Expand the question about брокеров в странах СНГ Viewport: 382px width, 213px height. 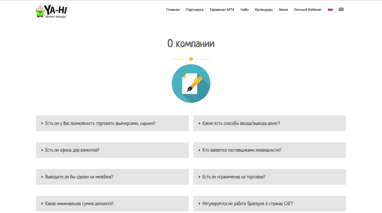pos(248,203)
